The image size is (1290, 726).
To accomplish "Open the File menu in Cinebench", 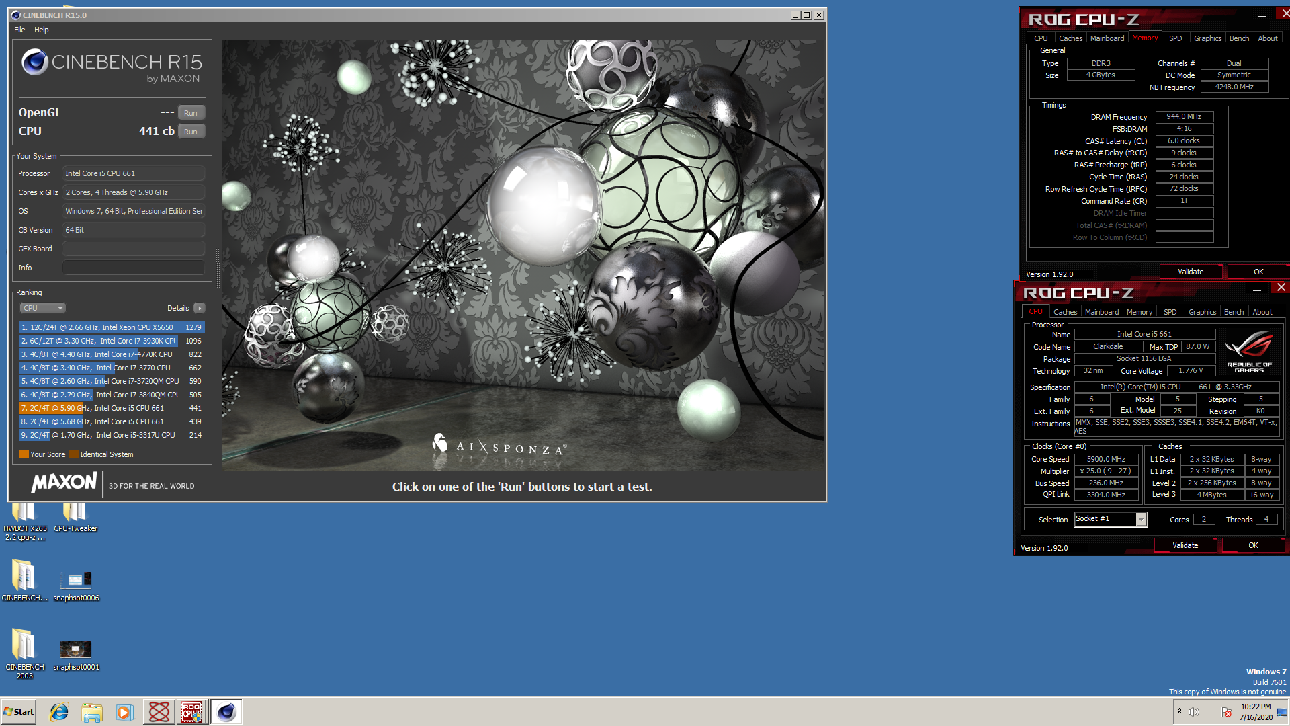I will click(19, 30).
